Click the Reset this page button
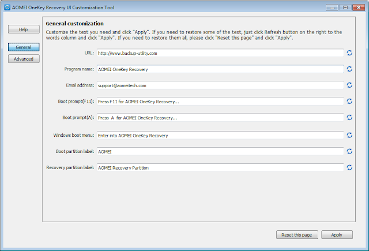The height and width of the screenshot is (251, 369). pyautogui.click(x=297, y=235)
